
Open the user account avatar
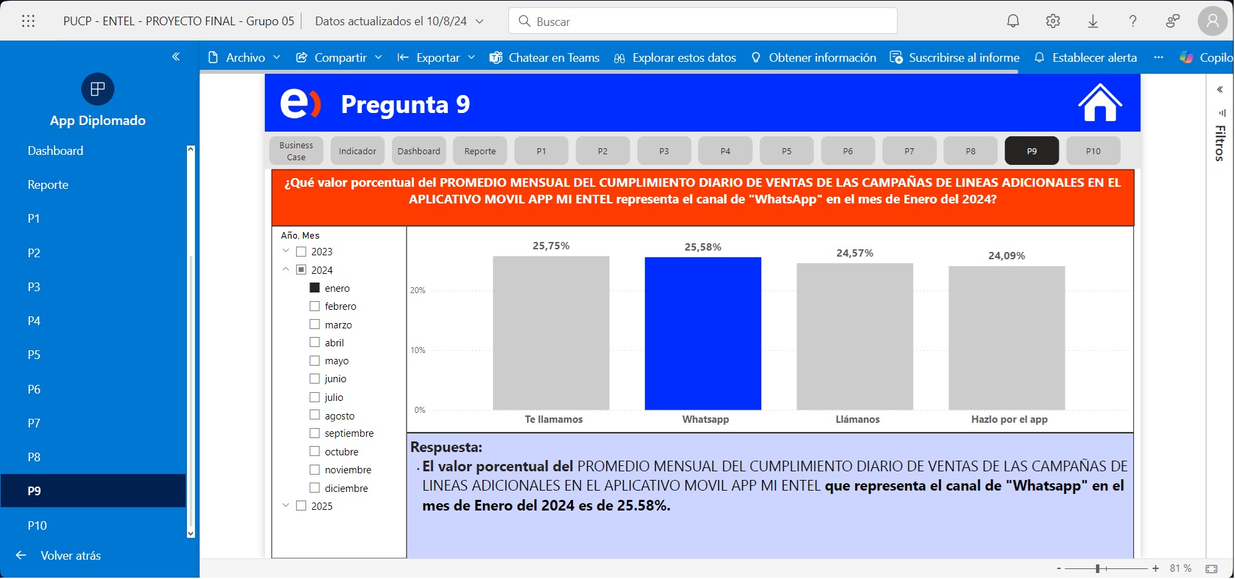1214,21
